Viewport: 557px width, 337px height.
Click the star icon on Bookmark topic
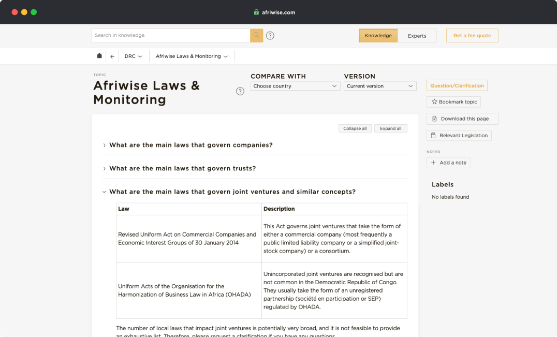434,101
